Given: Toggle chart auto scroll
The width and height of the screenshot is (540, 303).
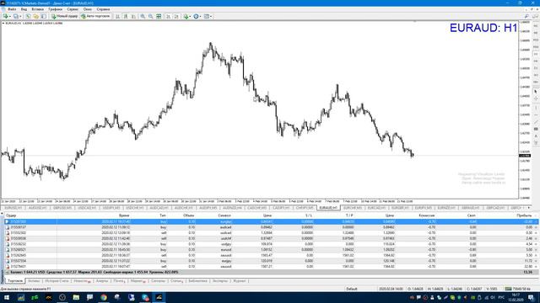Looking at the screenshot, I should click(168, 16).
